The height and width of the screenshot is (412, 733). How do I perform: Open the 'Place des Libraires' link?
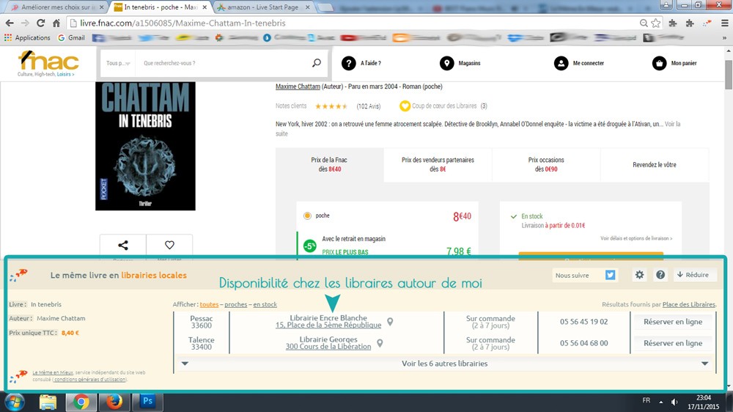point(688,304)
